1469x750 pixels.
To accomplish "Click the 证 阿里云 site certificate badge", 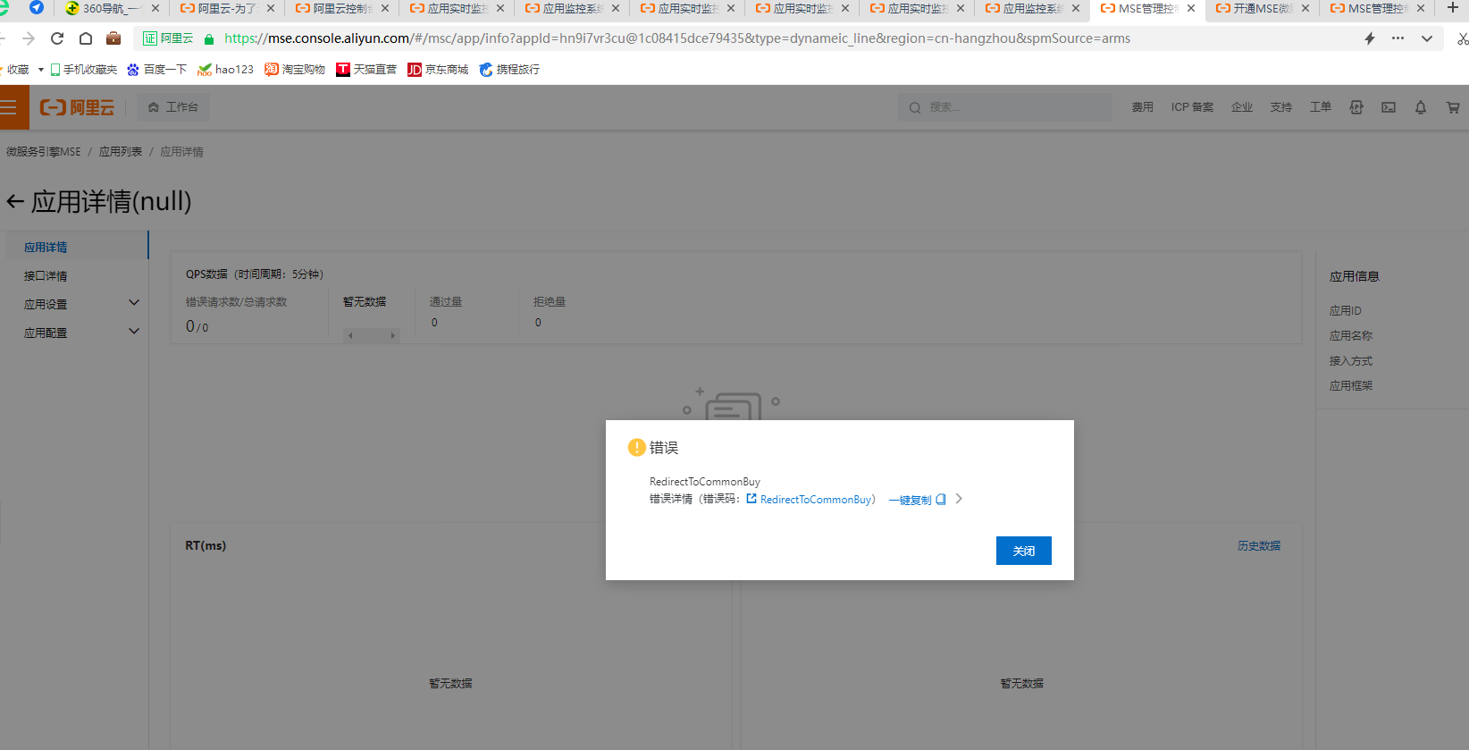I will [x=168, y=38].
